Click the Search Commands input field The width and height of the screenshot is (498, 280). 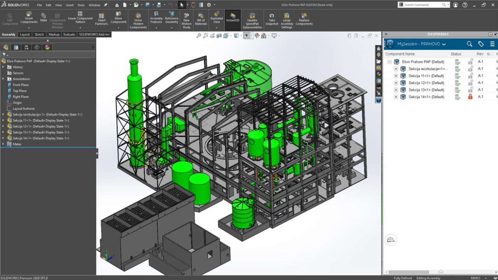(x=422, y=5)
